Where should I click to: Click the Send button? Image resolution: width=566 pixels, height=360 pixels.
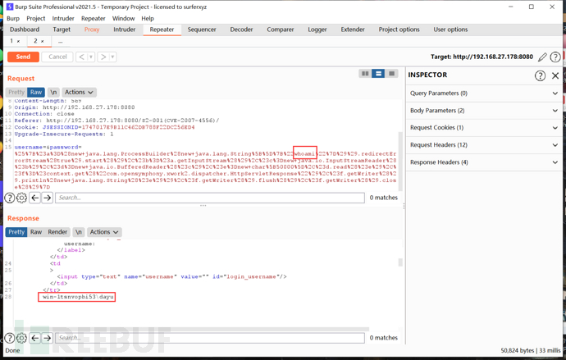[x=23, y=57]
